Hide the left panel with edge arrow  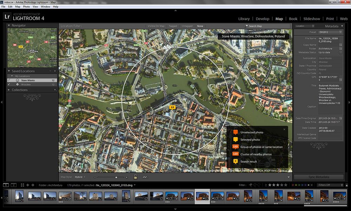click(1, 102)
